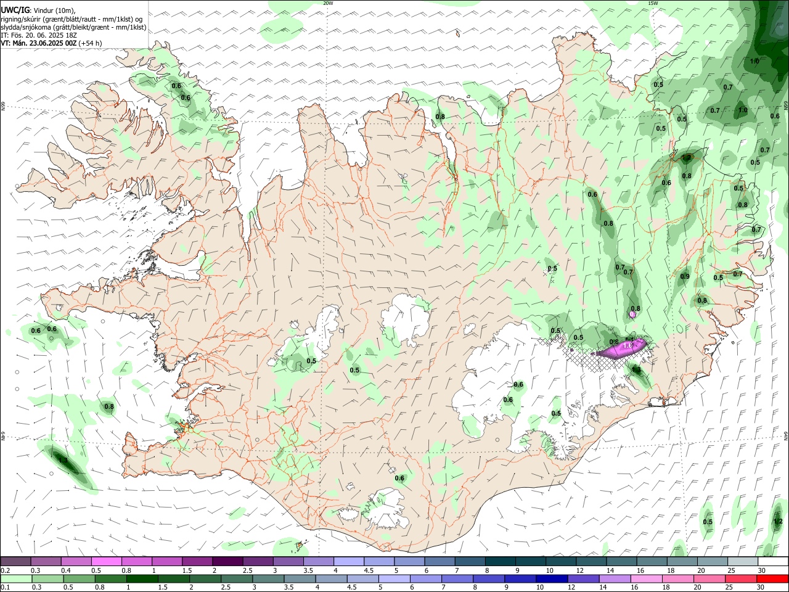Screen dimensions: 789x592
Task: Select the red 25 mm rain legend swatch
Action: click(x=740, y=578)
